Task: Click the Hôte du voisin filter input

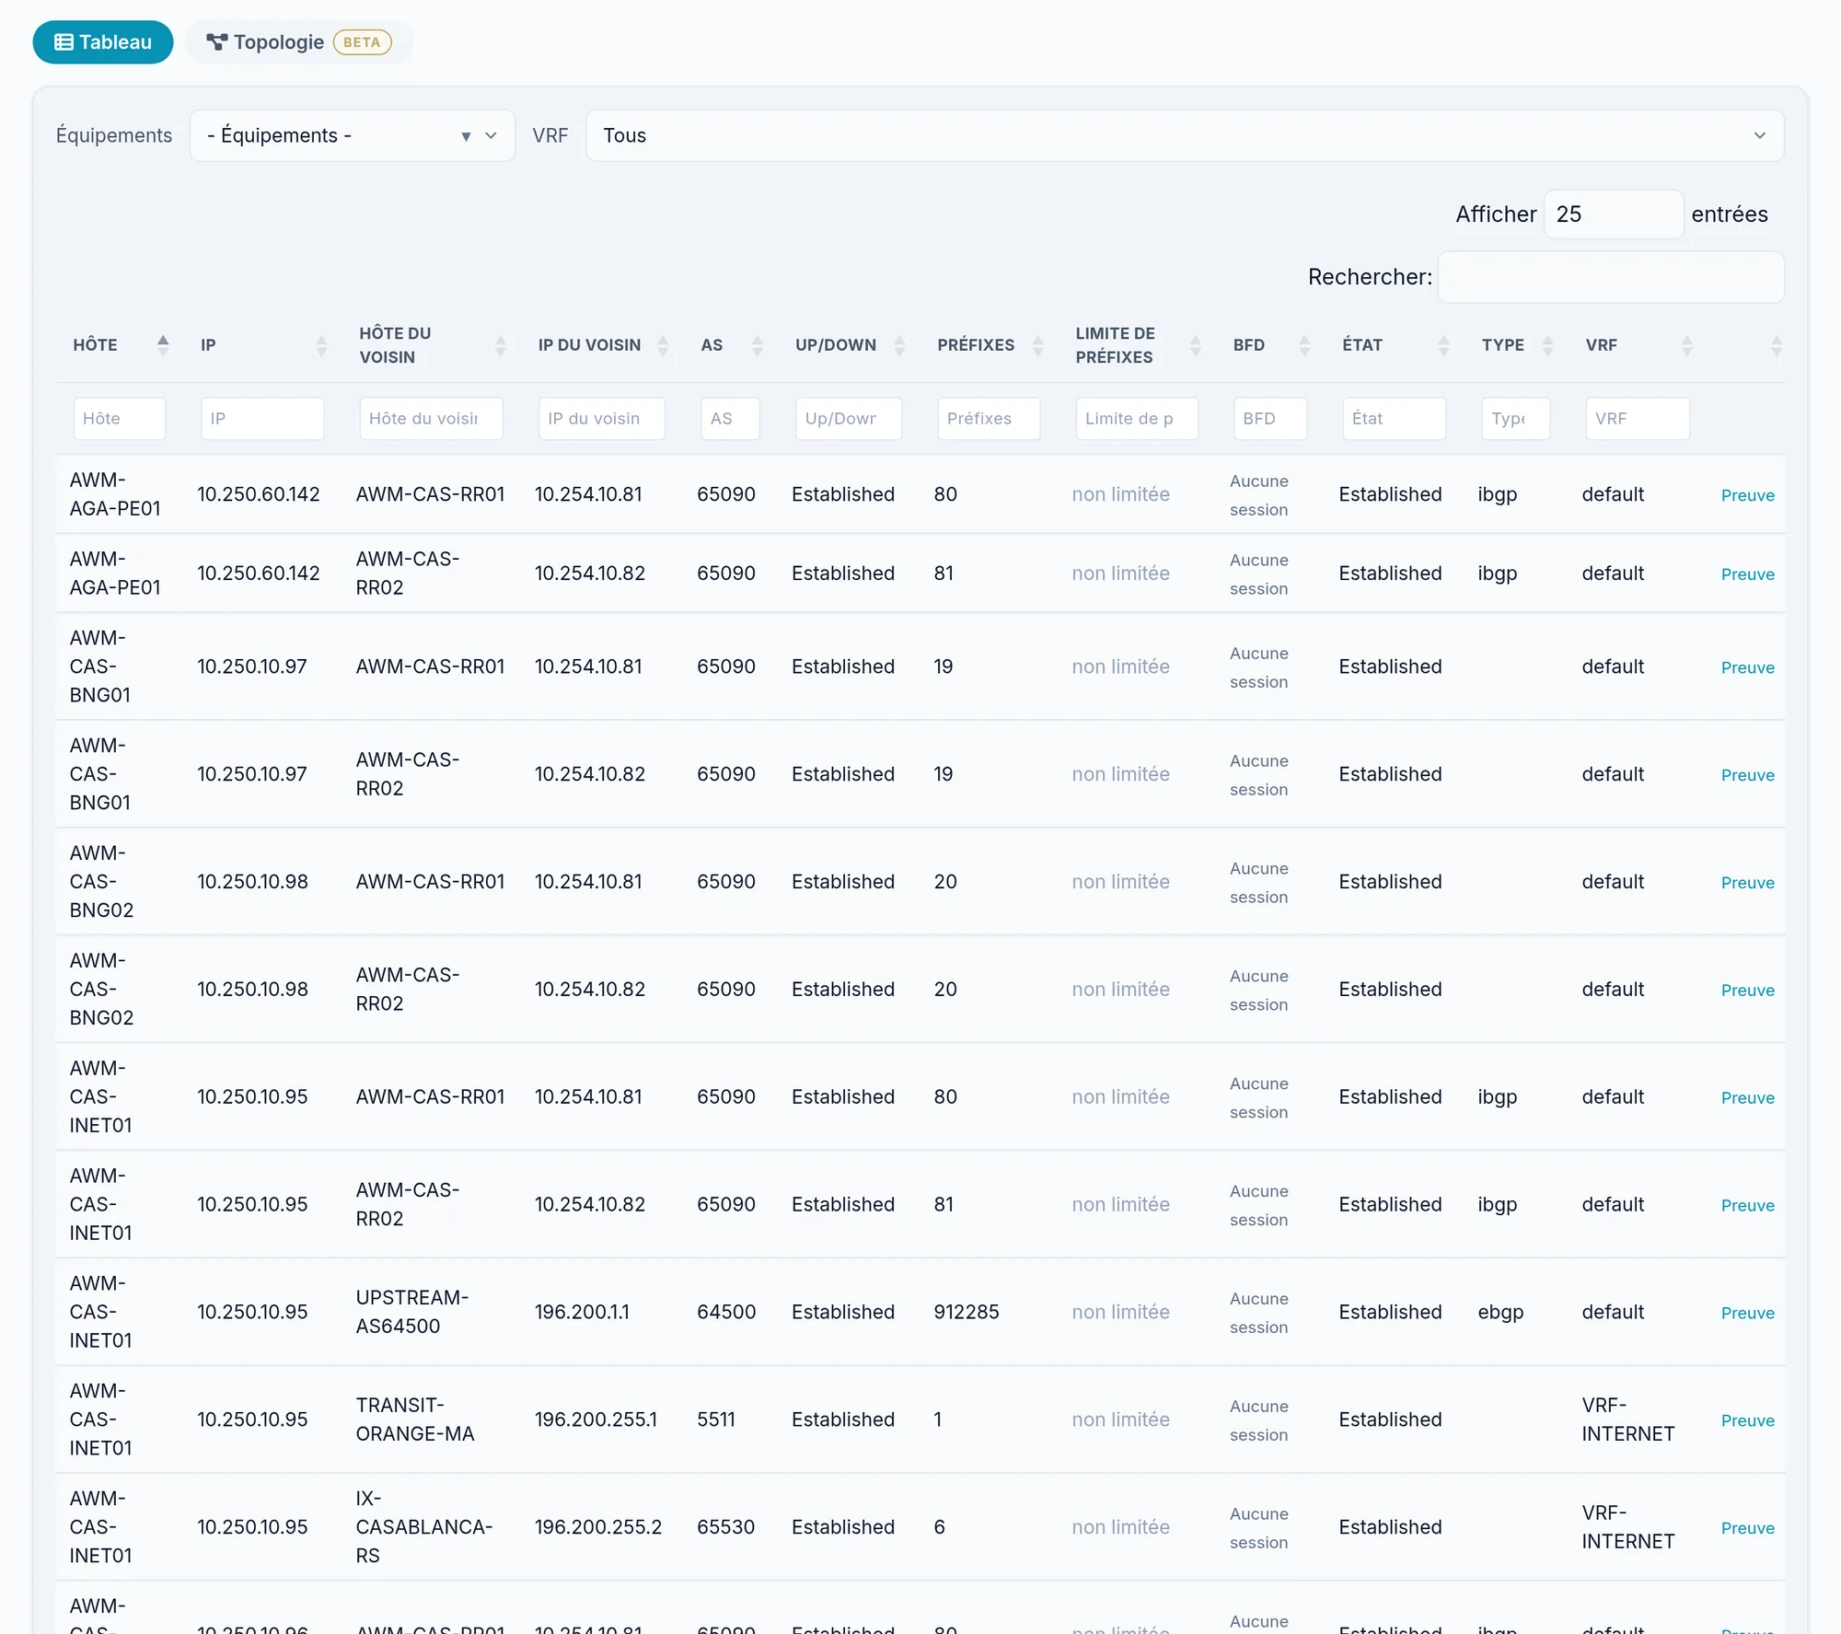Action: coord(431,419)
